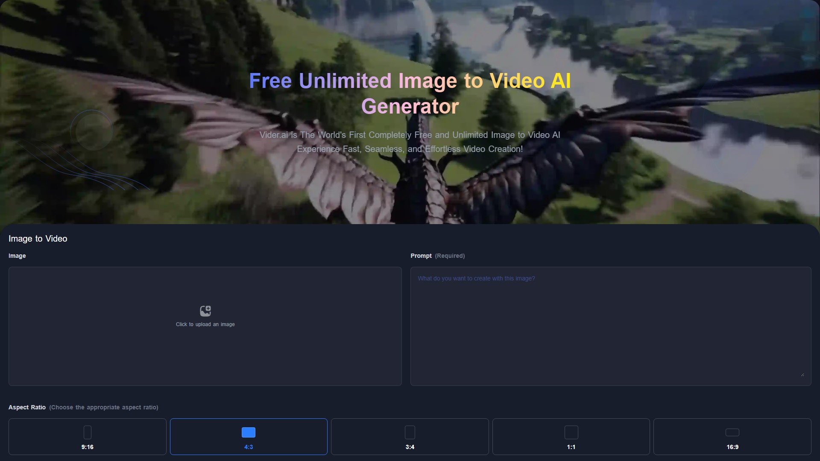This screenshot has height=461, width=820.
Task: Select the 16:9 aspect ratio label
Action: pos(732,447)
